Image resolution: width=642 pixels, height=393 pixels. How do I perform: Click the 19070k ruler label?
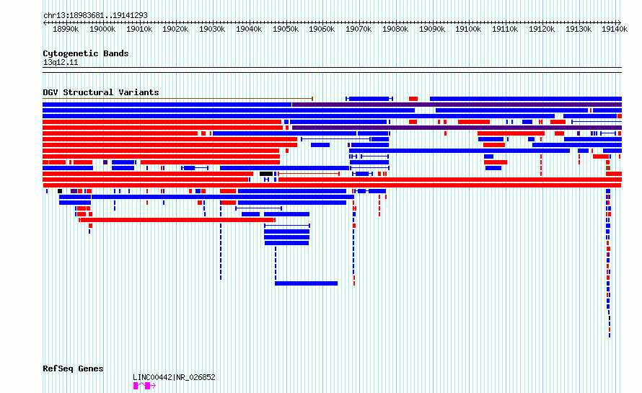pos(359,29)
